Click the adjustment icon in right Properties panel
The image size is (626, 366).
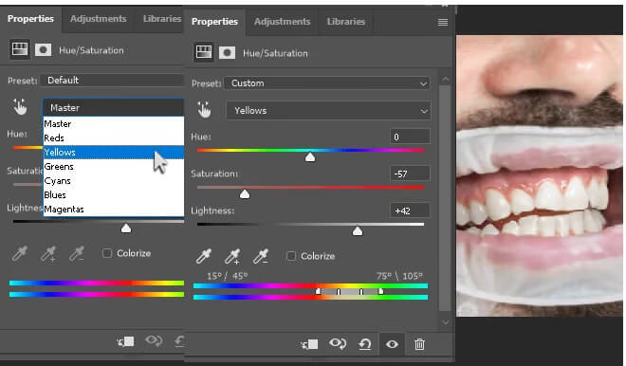click(x=204, y=52)
